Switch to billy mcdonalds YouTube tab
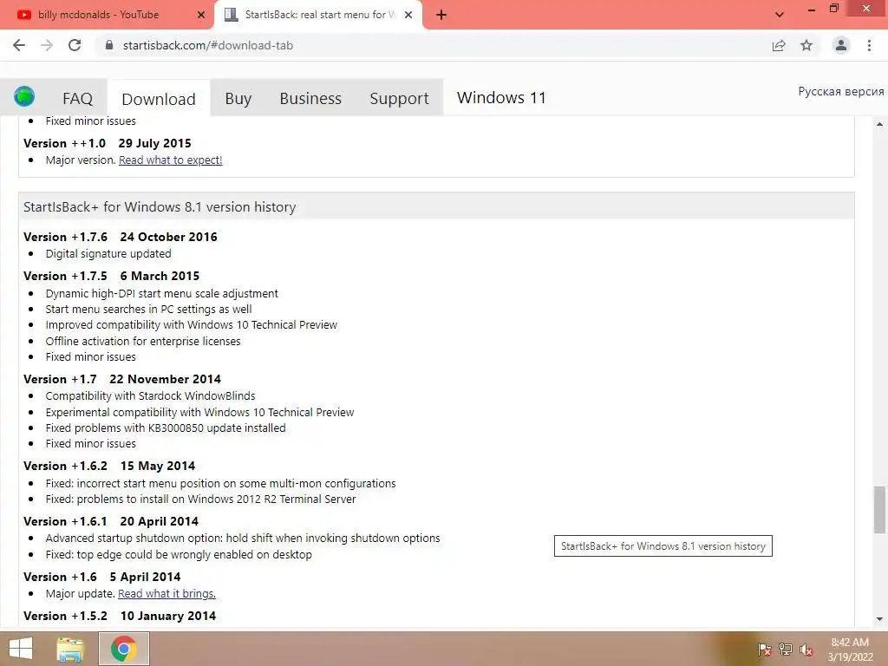 pos(107,15)
